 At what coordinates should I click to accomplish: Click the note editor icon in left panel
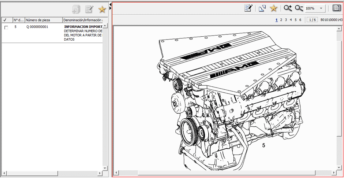point(89,9)
